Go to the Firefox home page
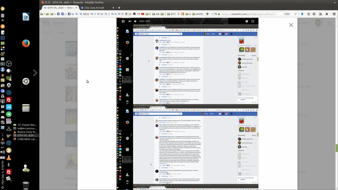The height and width of the screenshot is (190, 338). coord(327,14)
